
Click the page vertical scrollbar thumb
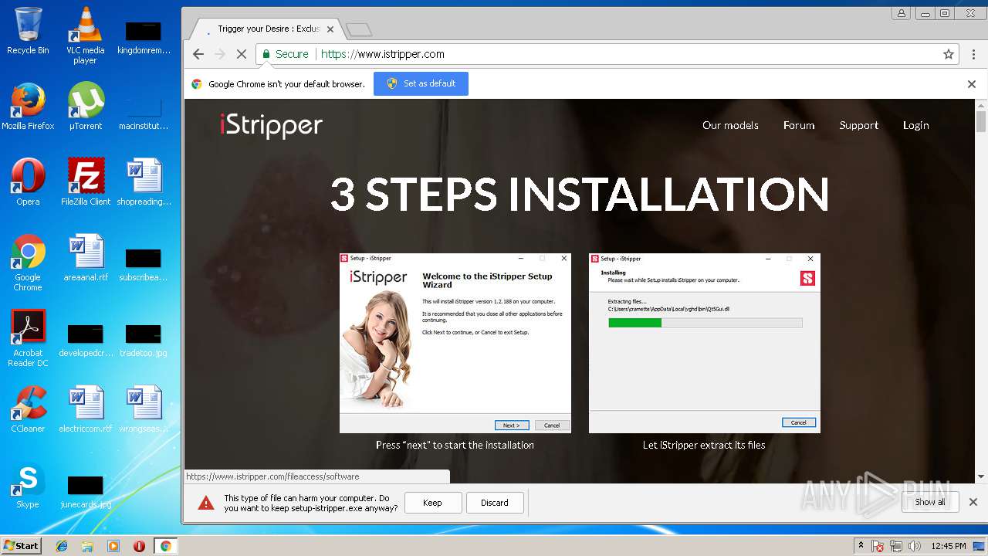coord(981,123)
